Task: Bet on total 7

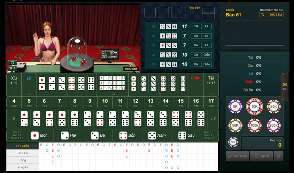Action: point(60,102)
